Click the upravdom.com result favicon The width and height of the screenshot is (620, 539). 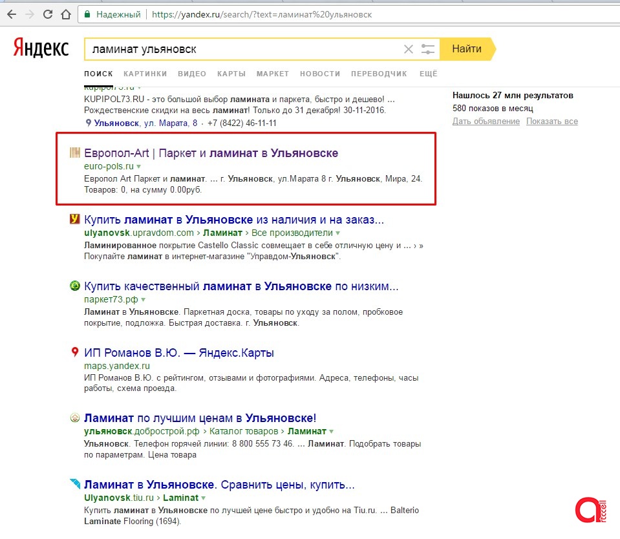[x=75, y=219]
